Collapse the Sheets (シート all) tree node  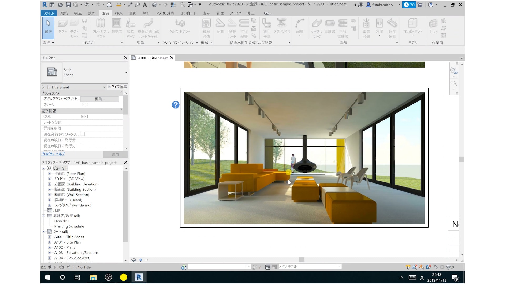pos(44,232)
